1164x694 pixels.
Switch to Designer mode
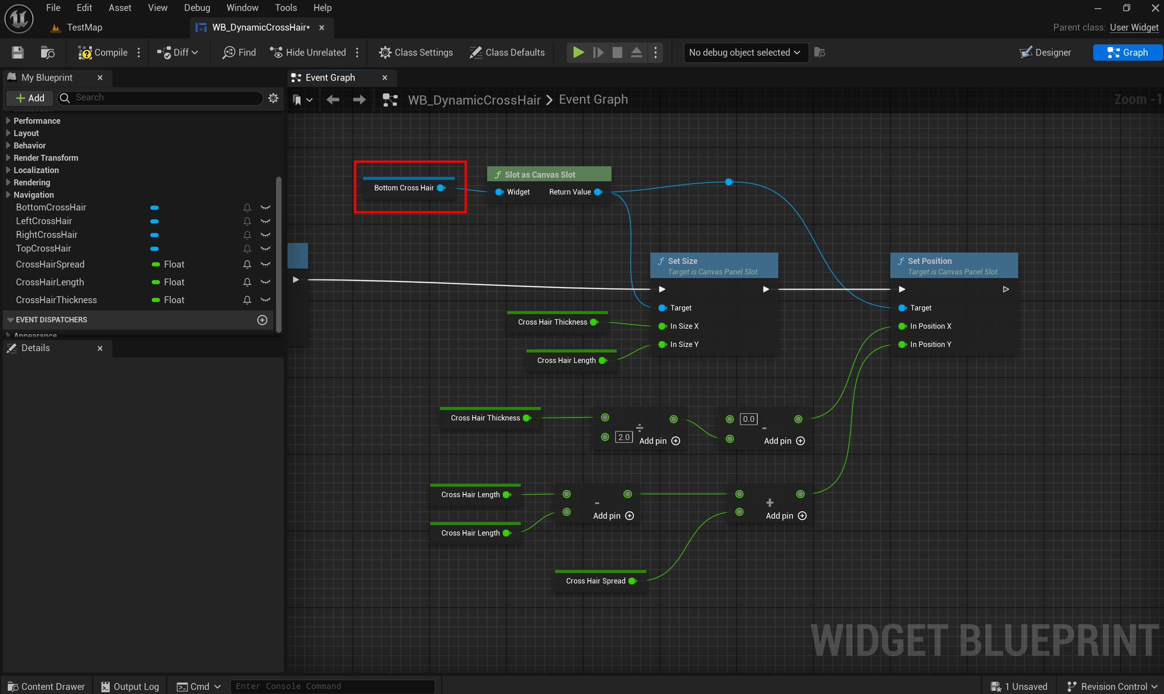(x=1045, y=53)
